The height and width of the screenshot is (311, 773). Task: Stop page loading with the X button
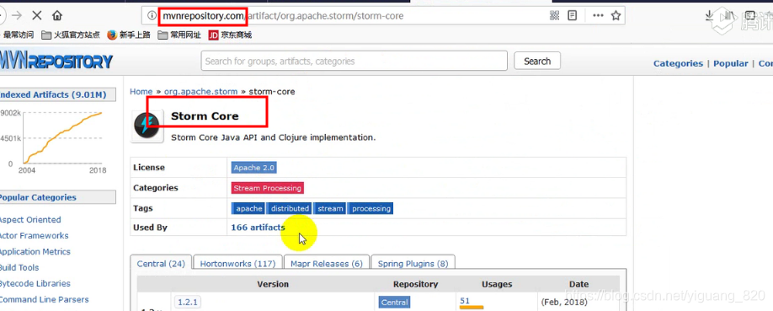(36, 15)
